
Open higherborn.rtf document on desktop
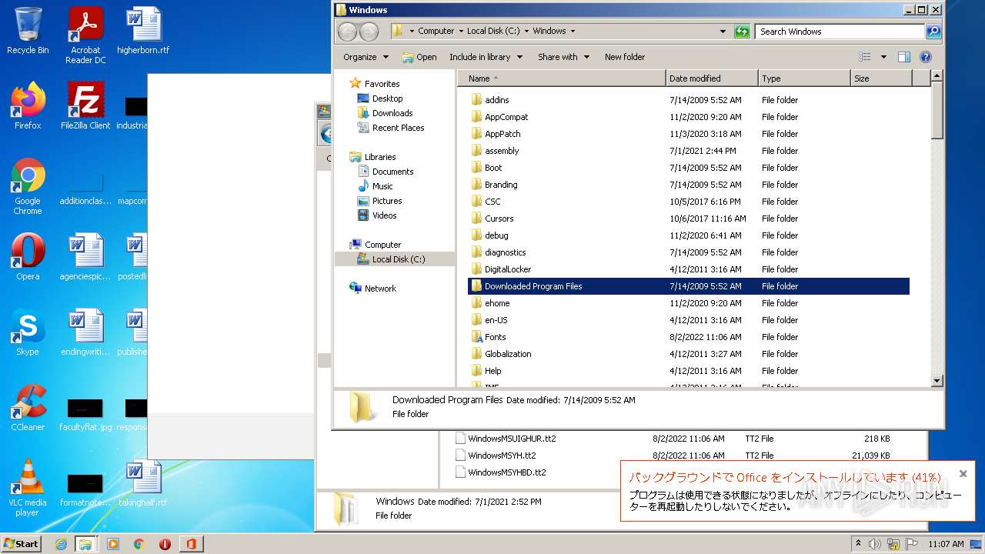click(x=143, y=31)
